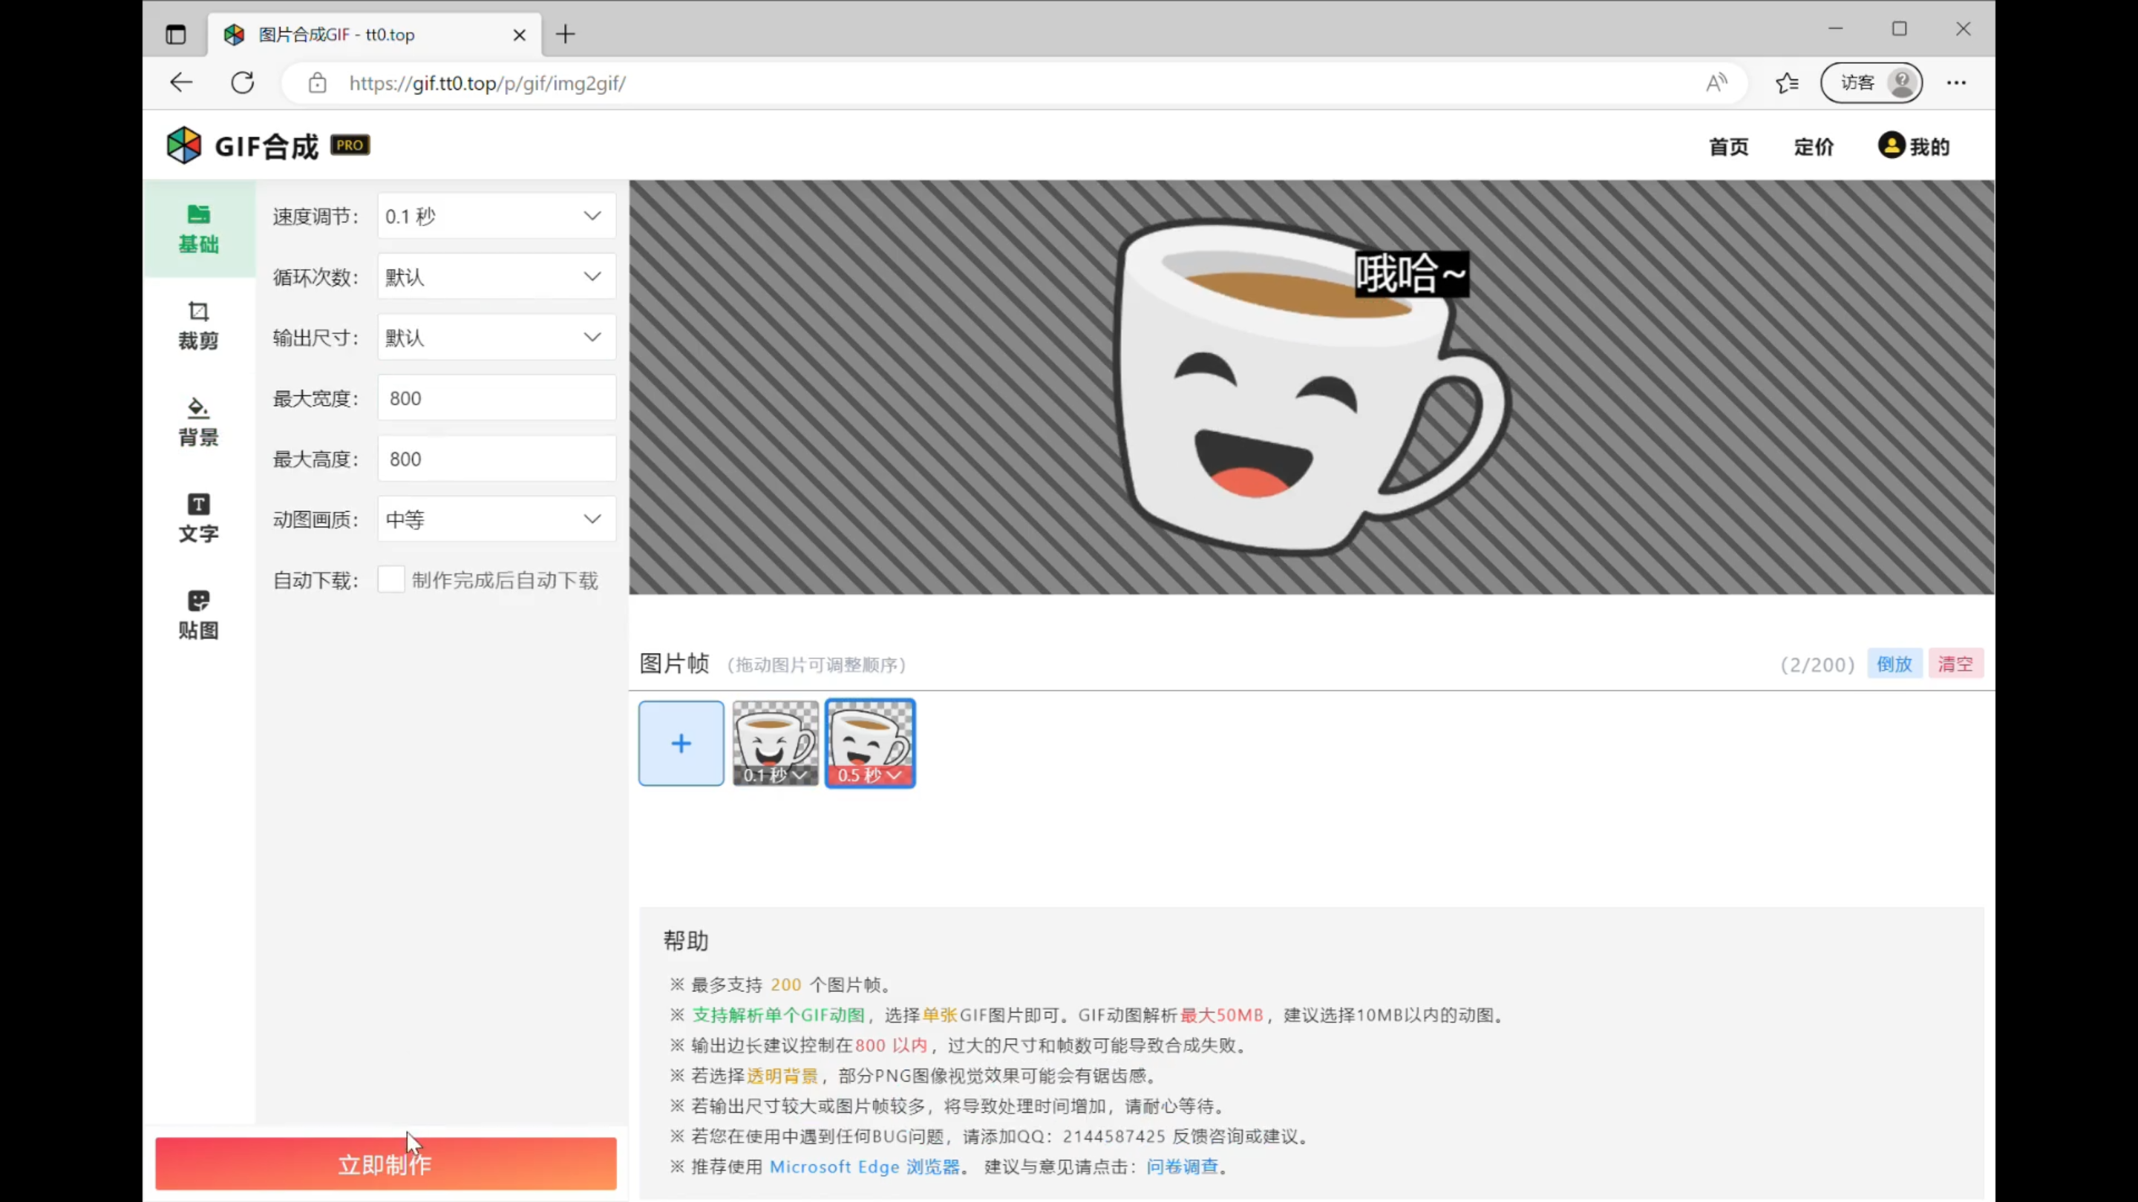
Task: Click the 最大宽度 input field
Action: [497, 398]
